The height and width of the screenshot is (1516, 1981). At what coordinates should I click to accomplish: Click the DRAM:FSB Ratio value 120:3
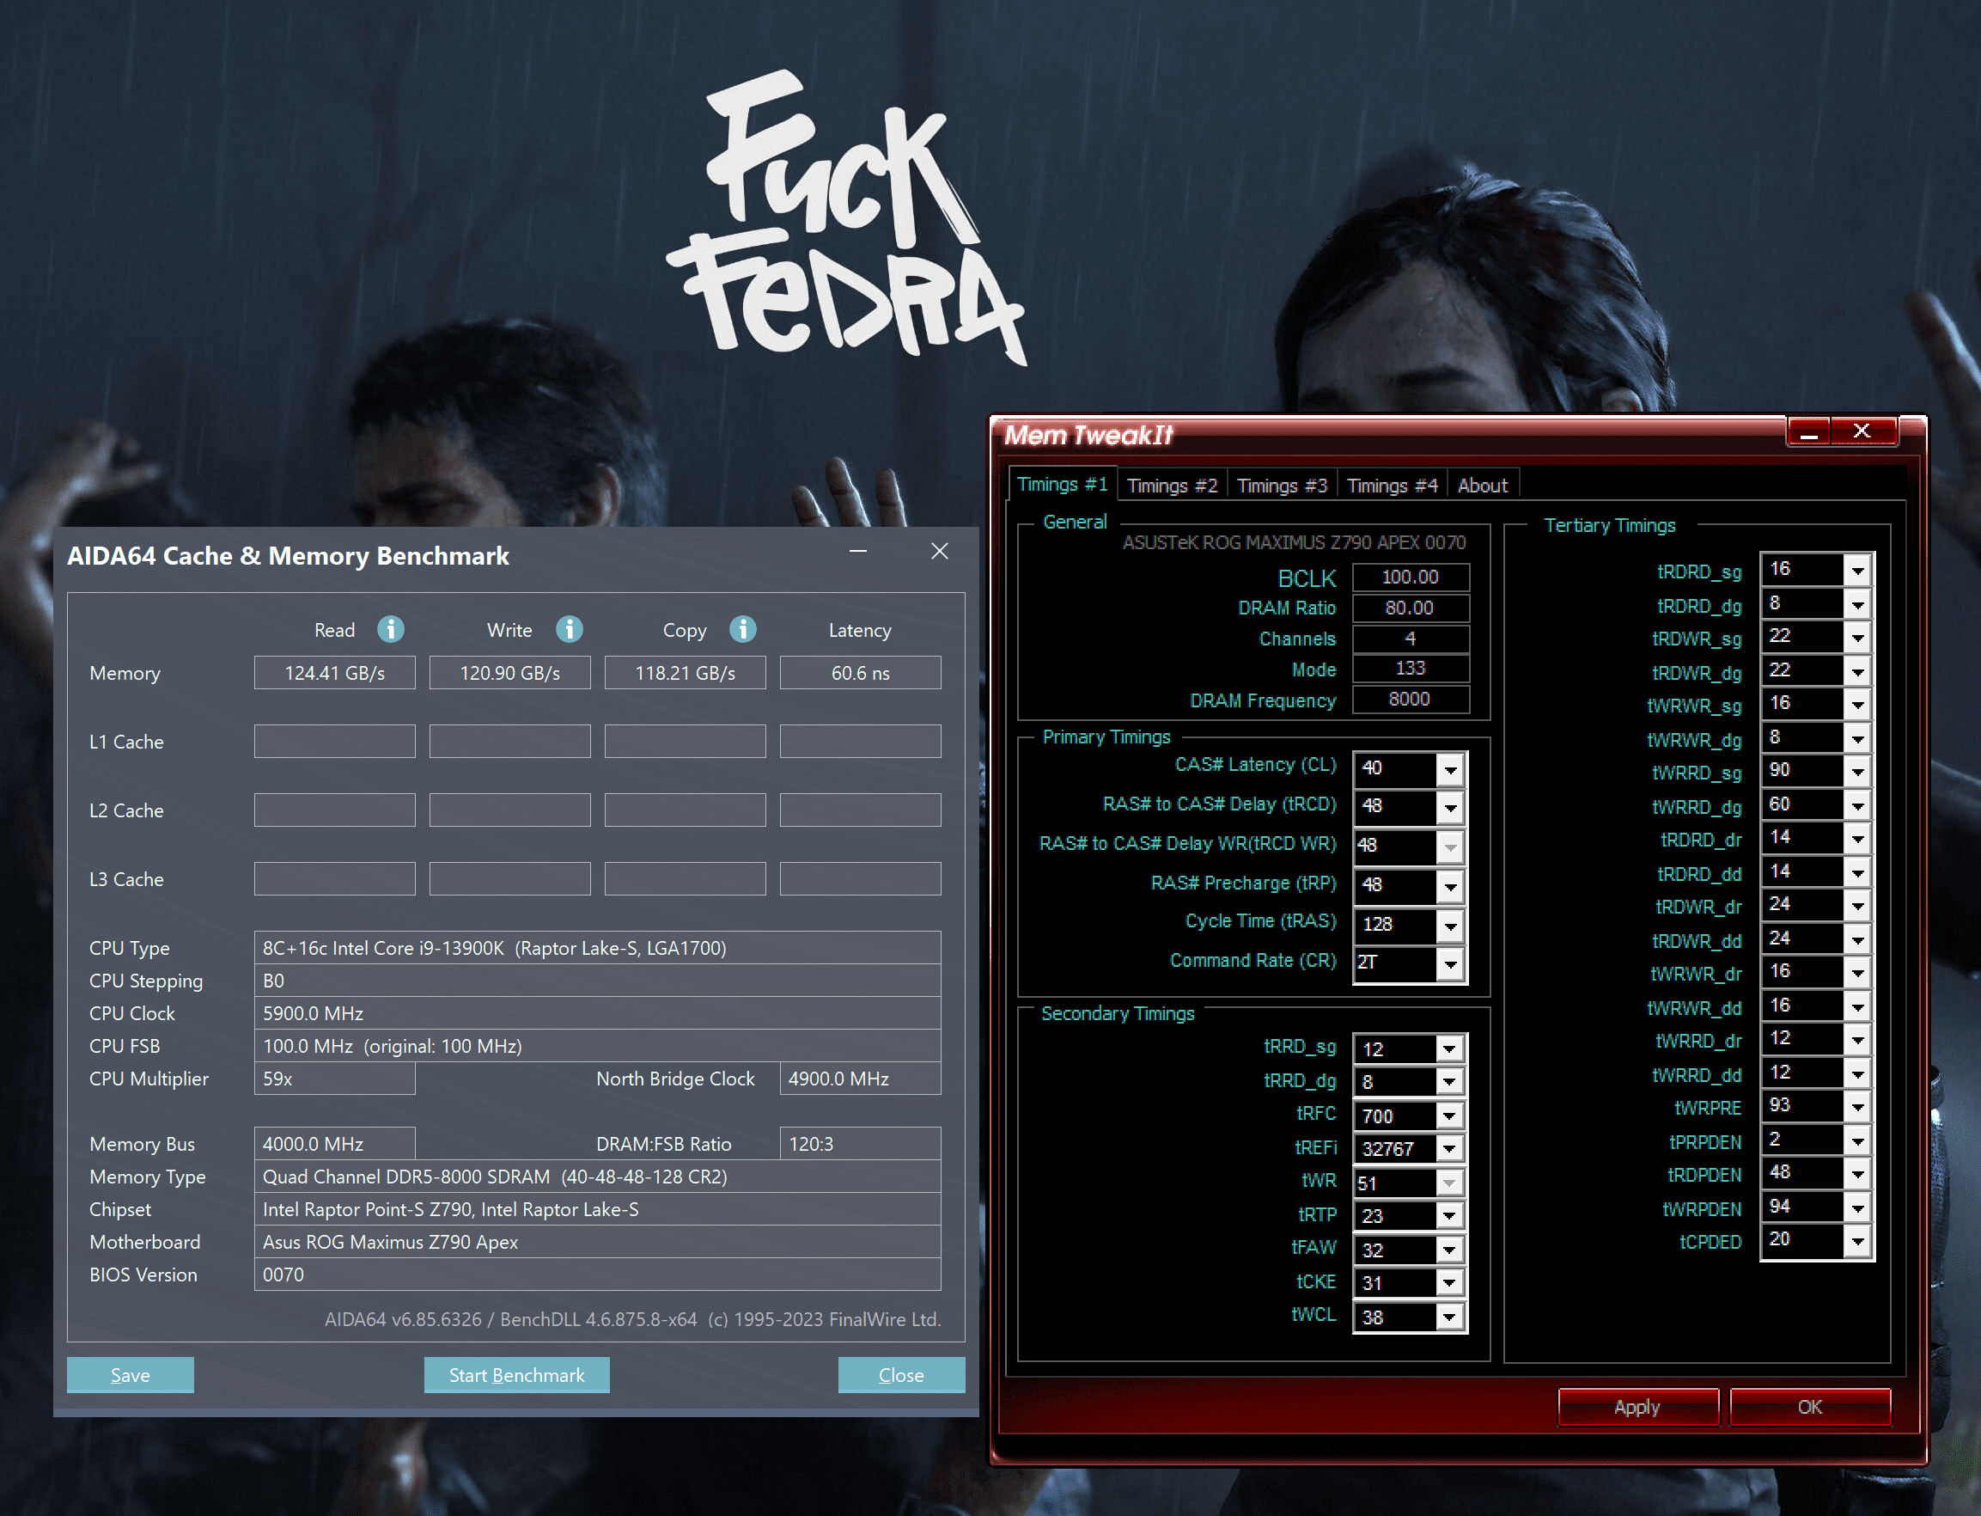coord(861,1143)
